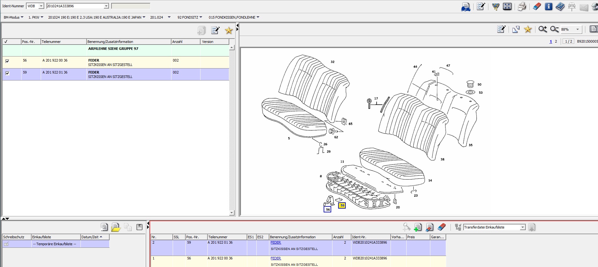598x267 pixels.
Task: Click the eraser icon in top toolbar
Action: click(537, 6)
